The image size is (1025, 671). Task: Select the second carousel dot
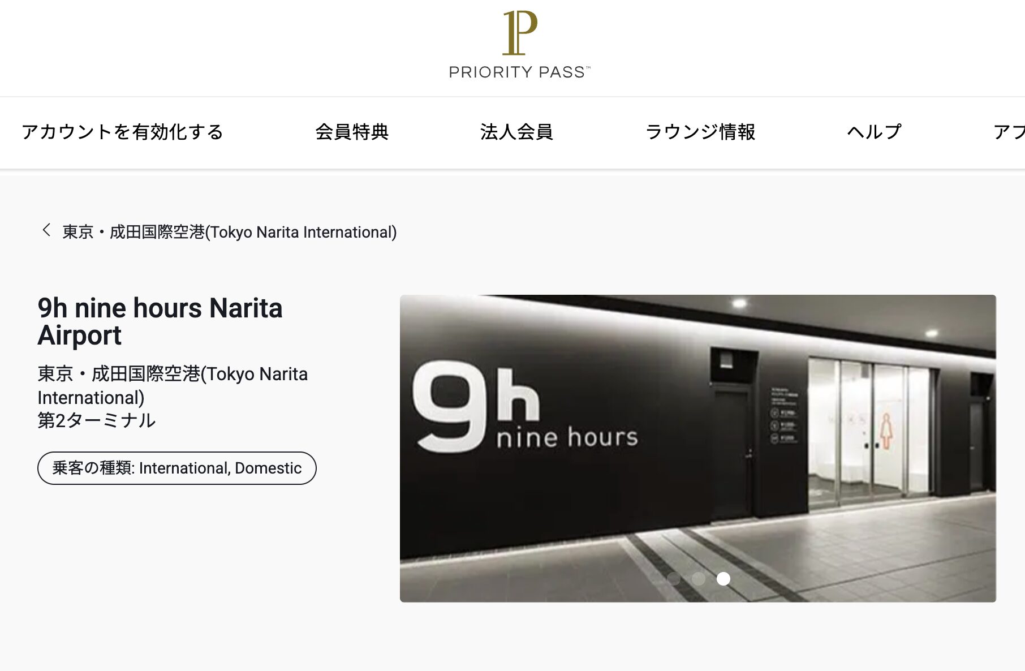[x=699, y=578]
